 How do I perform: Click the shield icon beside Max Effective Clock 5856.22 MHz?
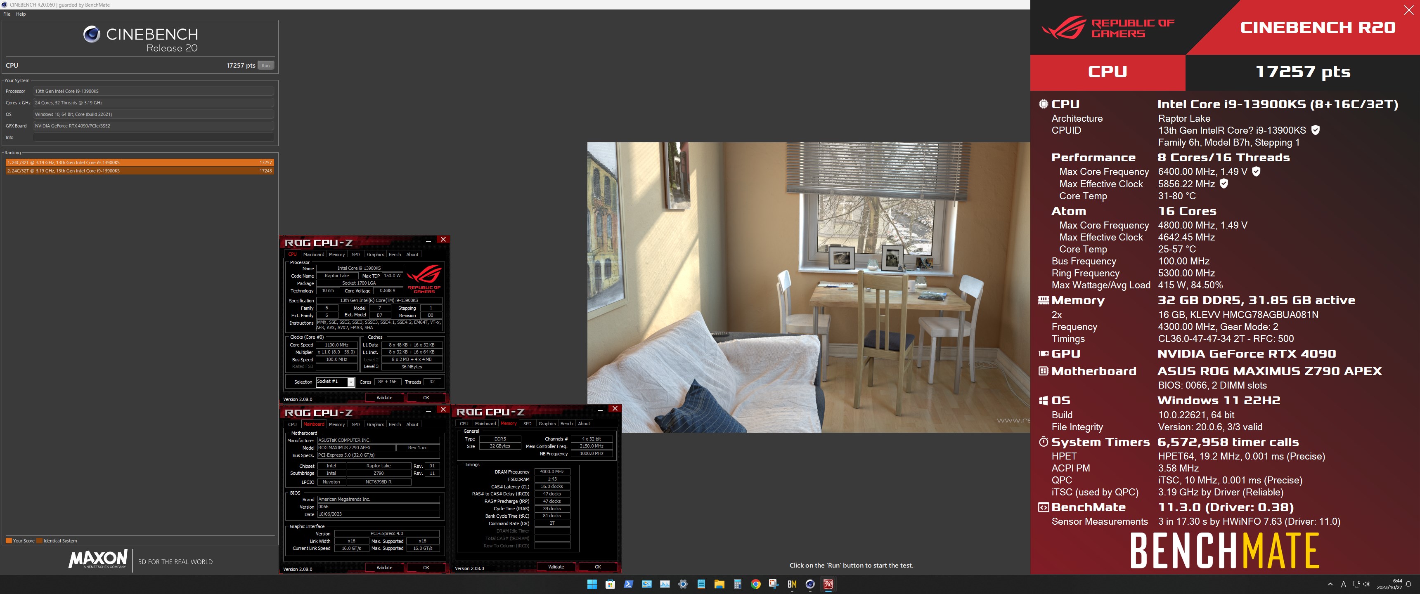[x=1224, y=184]
